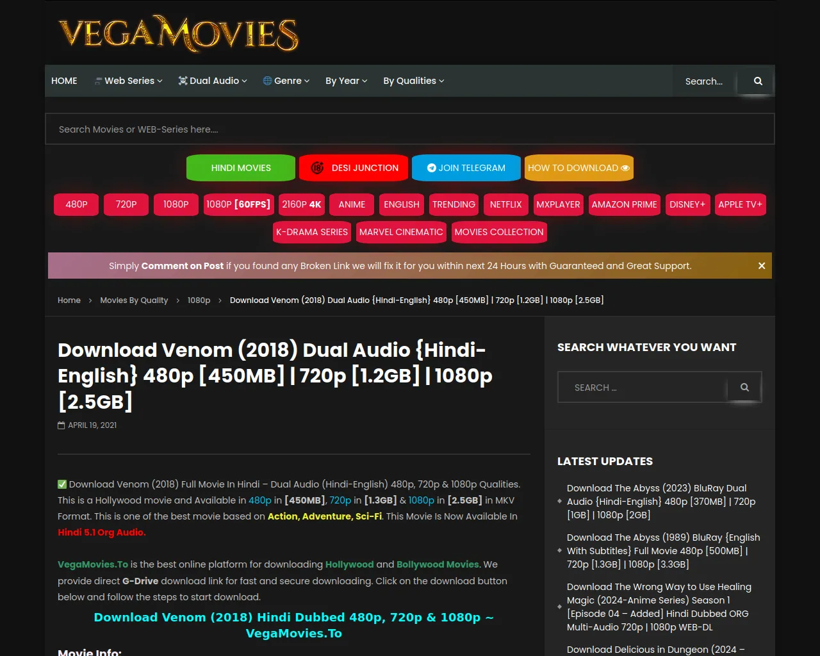820x656 pixels.
Task: Open the Web Series dropdown menu
Action: (x=128, y=81)
